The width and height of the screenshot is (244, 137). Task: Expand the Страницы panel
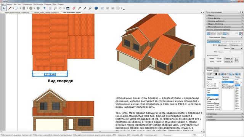coord(225,114)
